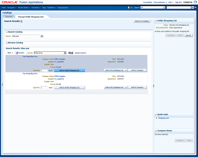198x158 pixels.
Task: Click agreement number 1003365
Action: tap(120, 62)
